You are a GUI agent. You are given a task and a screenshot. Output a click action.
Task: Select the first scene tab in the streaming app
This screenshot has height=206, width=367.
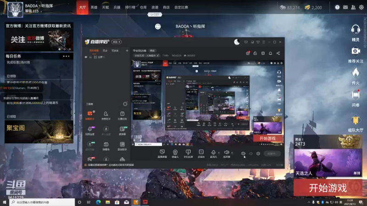pyautogui.click(x=94, y=50)
